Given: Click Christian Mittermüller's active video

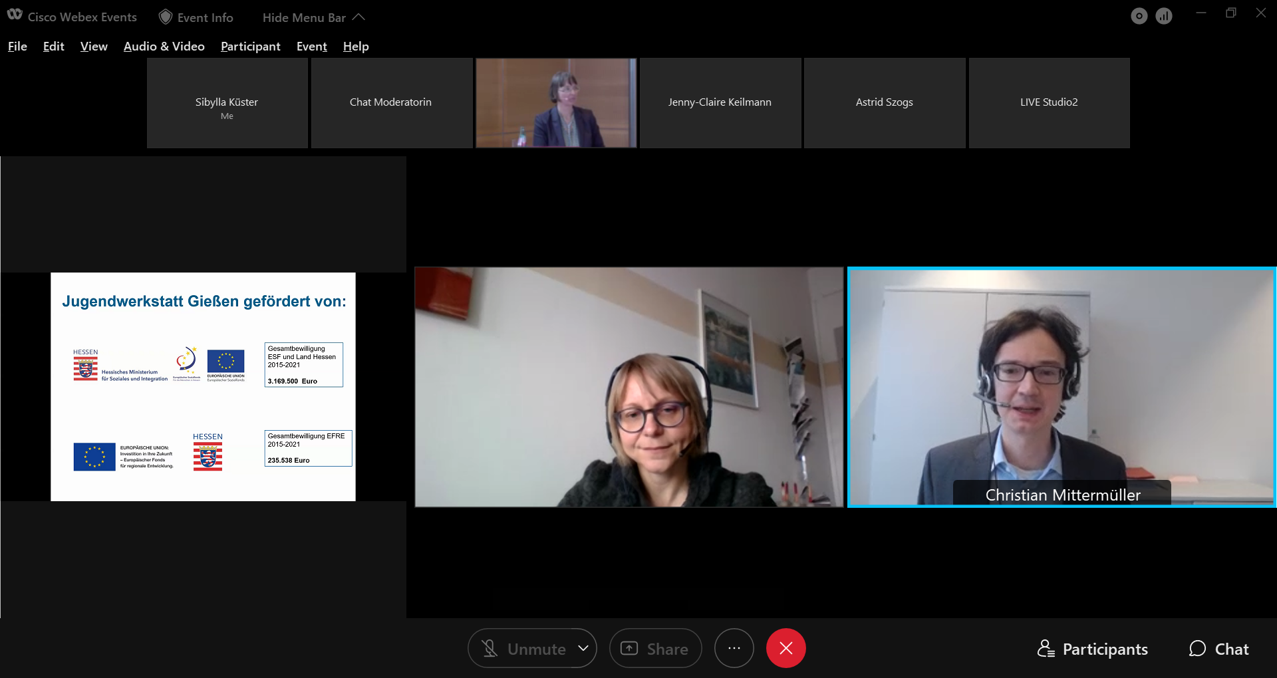Looking at the screenshot, I should pyautogui.click(x=1062, y=387).
